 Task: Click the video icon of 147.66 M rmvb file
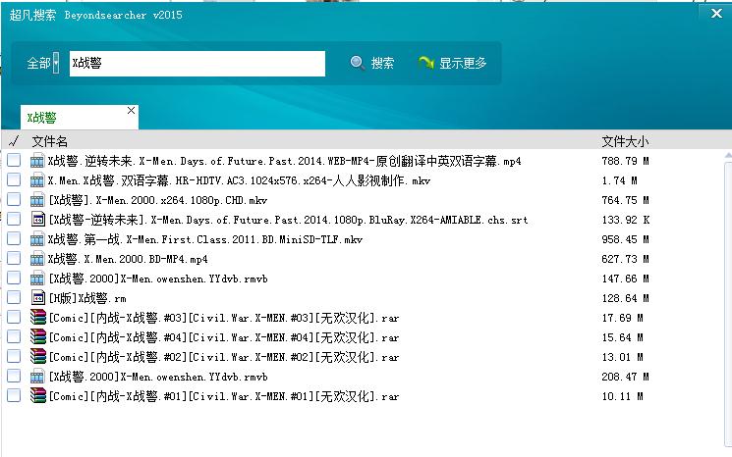[x=37, y=279]
